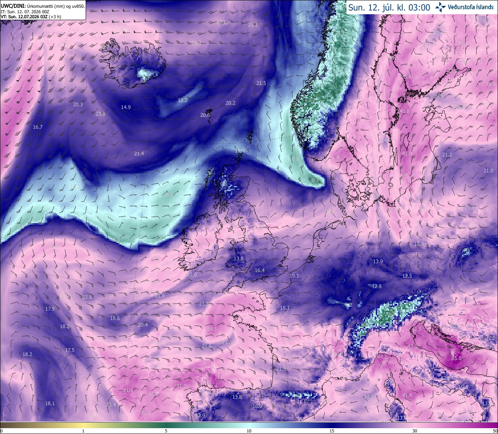498x434 pixels.
Task: Click the 50 label on the color scale
Action: click(494, 430)
